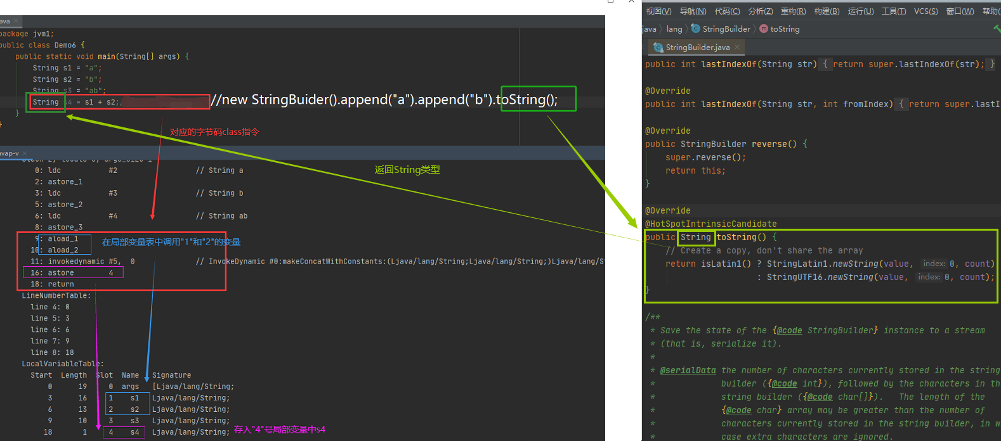
Task: Close the javap-v output tab
Action: pos(25,153)
